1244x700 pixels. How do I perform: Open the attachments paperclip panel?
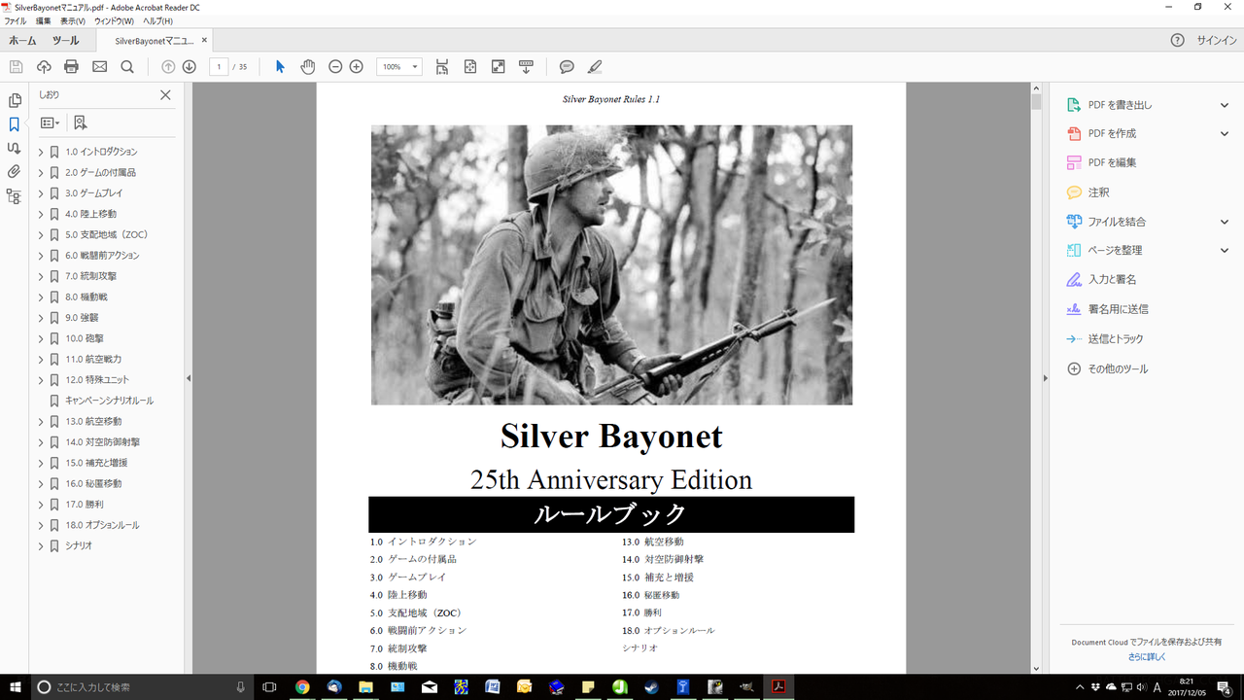14,172
